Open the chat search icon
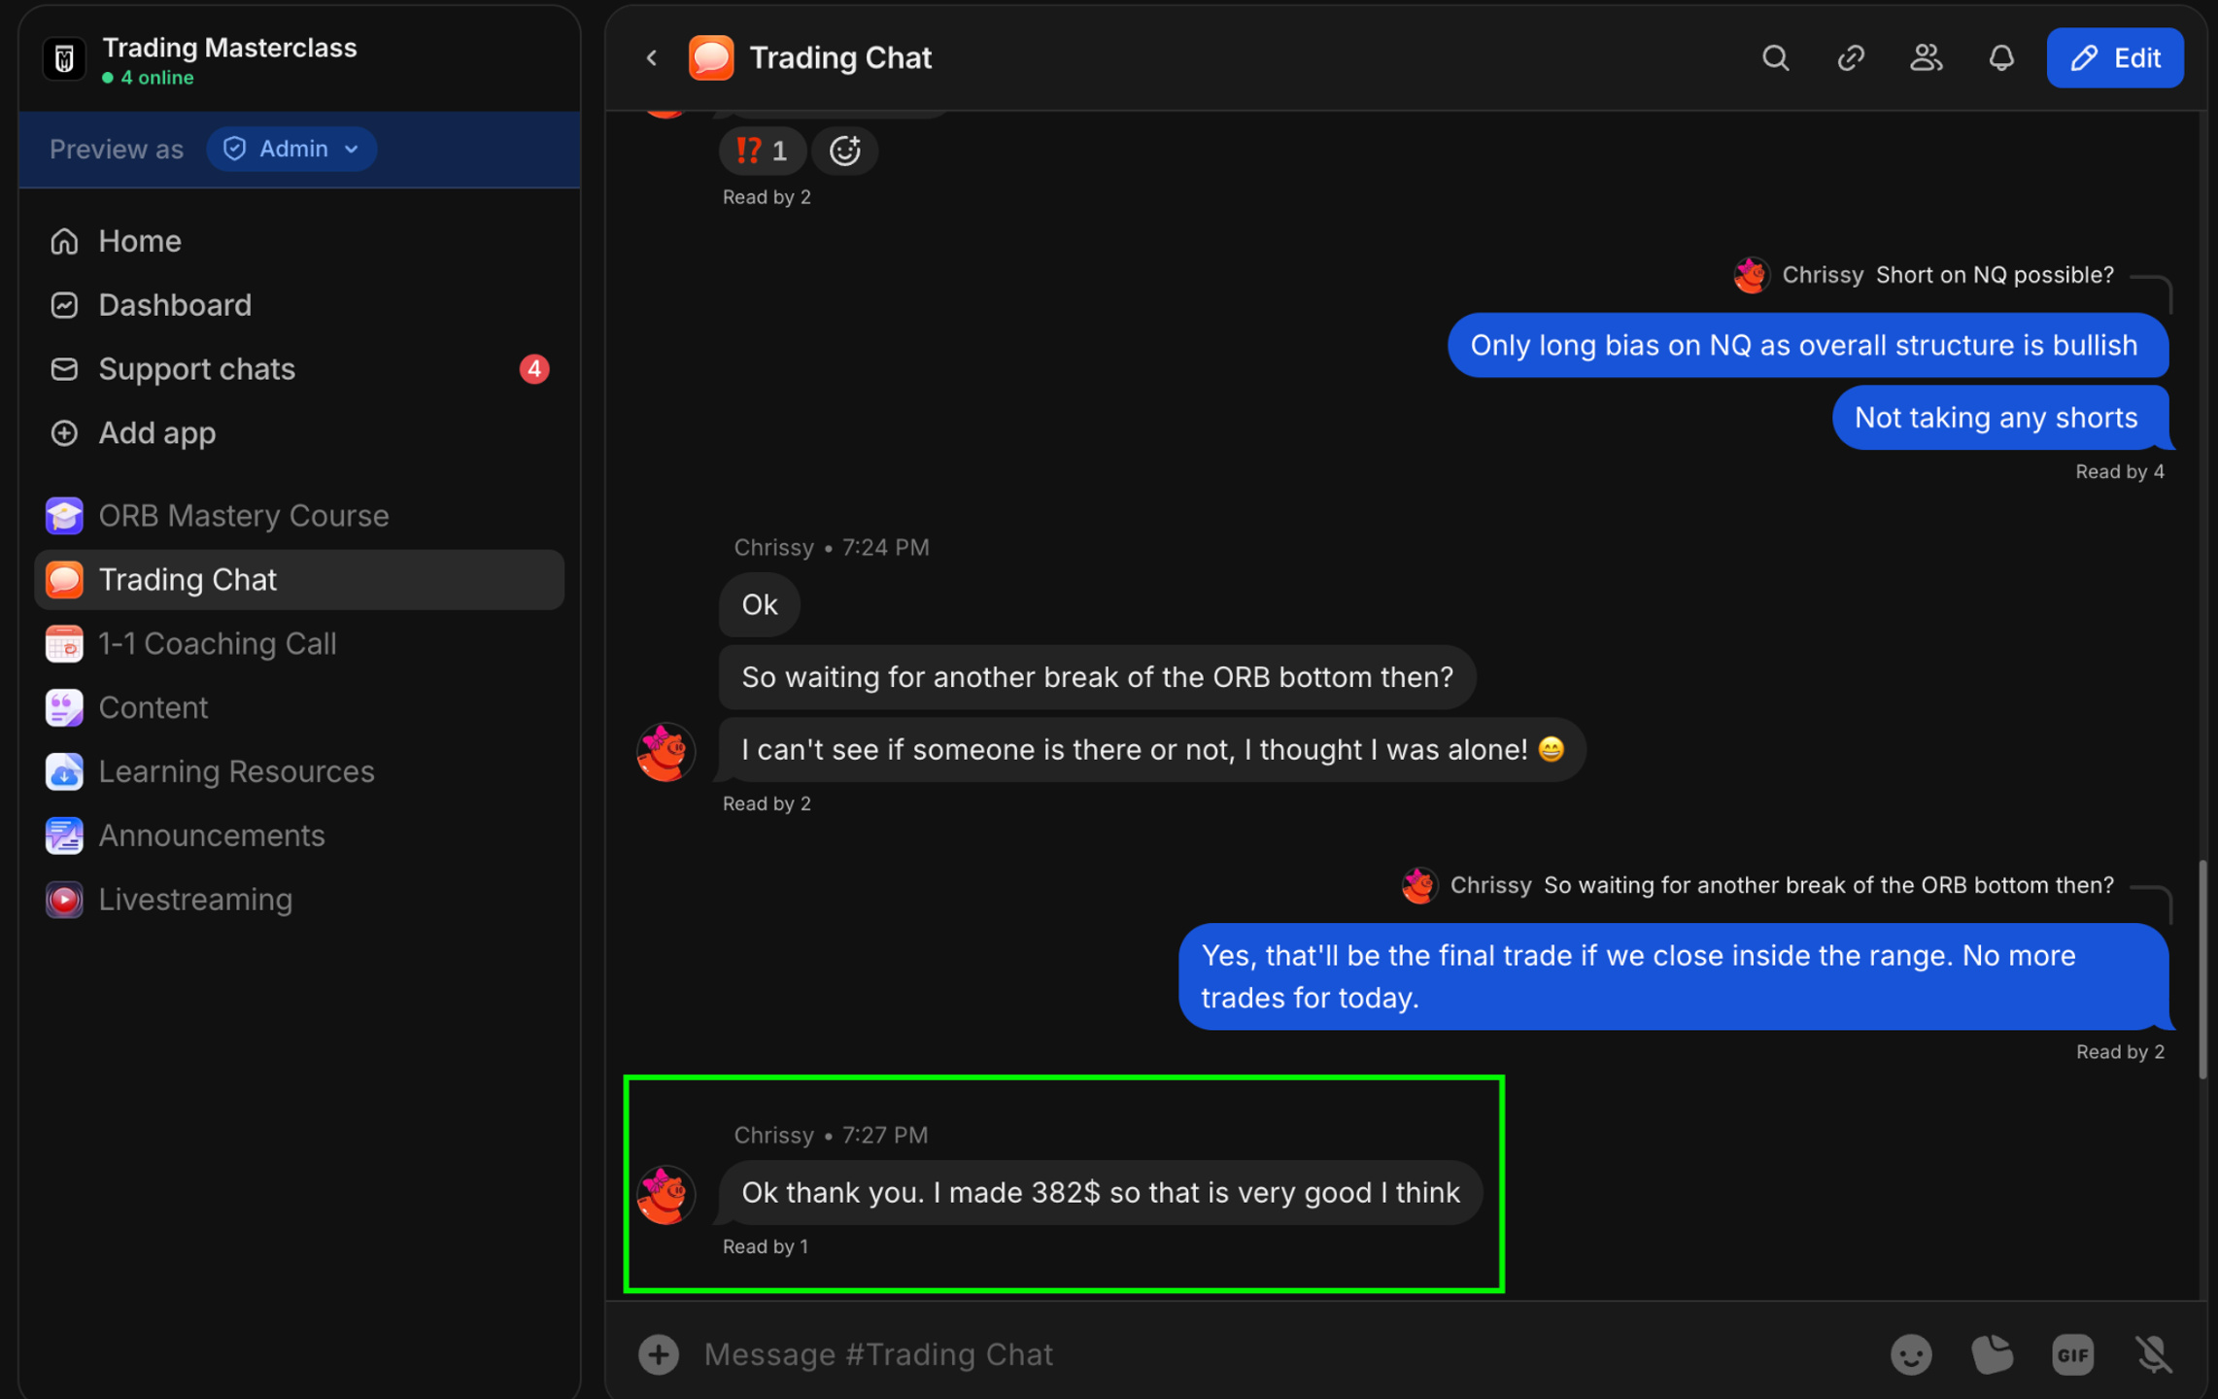Image resolution: width=2218 pixels, height=1399 pixels. click(x=1775, y=58)
